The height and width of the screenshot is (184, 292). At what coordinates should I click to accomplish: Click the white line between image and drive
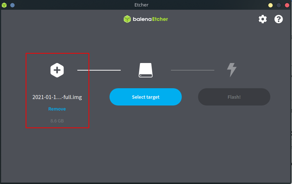click(99, 70)
